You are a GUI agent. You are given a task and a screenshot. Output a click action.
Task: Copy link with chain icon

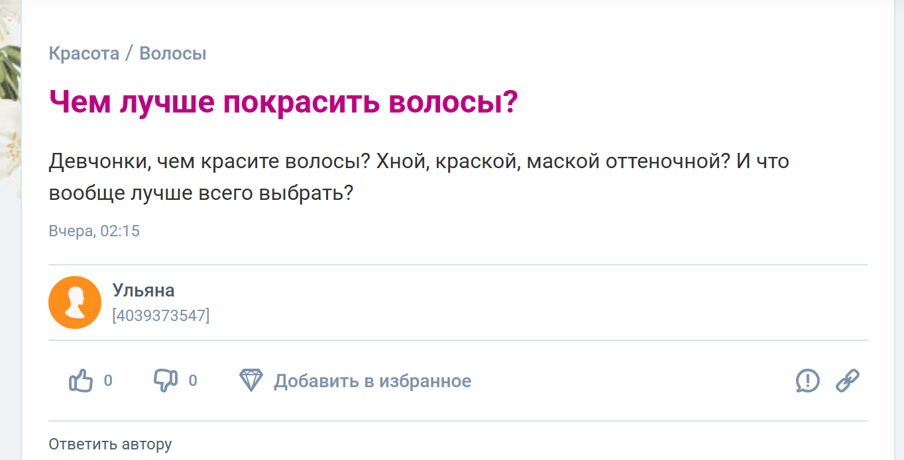coord(848,381)
